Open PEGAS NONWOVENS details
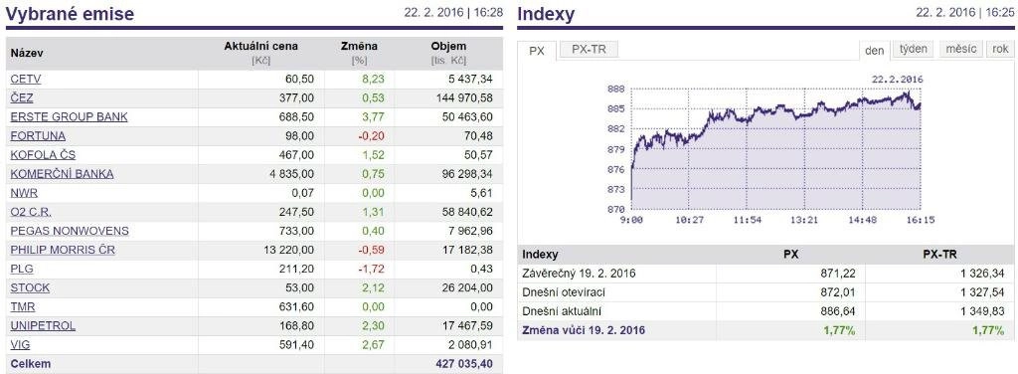 70,231
